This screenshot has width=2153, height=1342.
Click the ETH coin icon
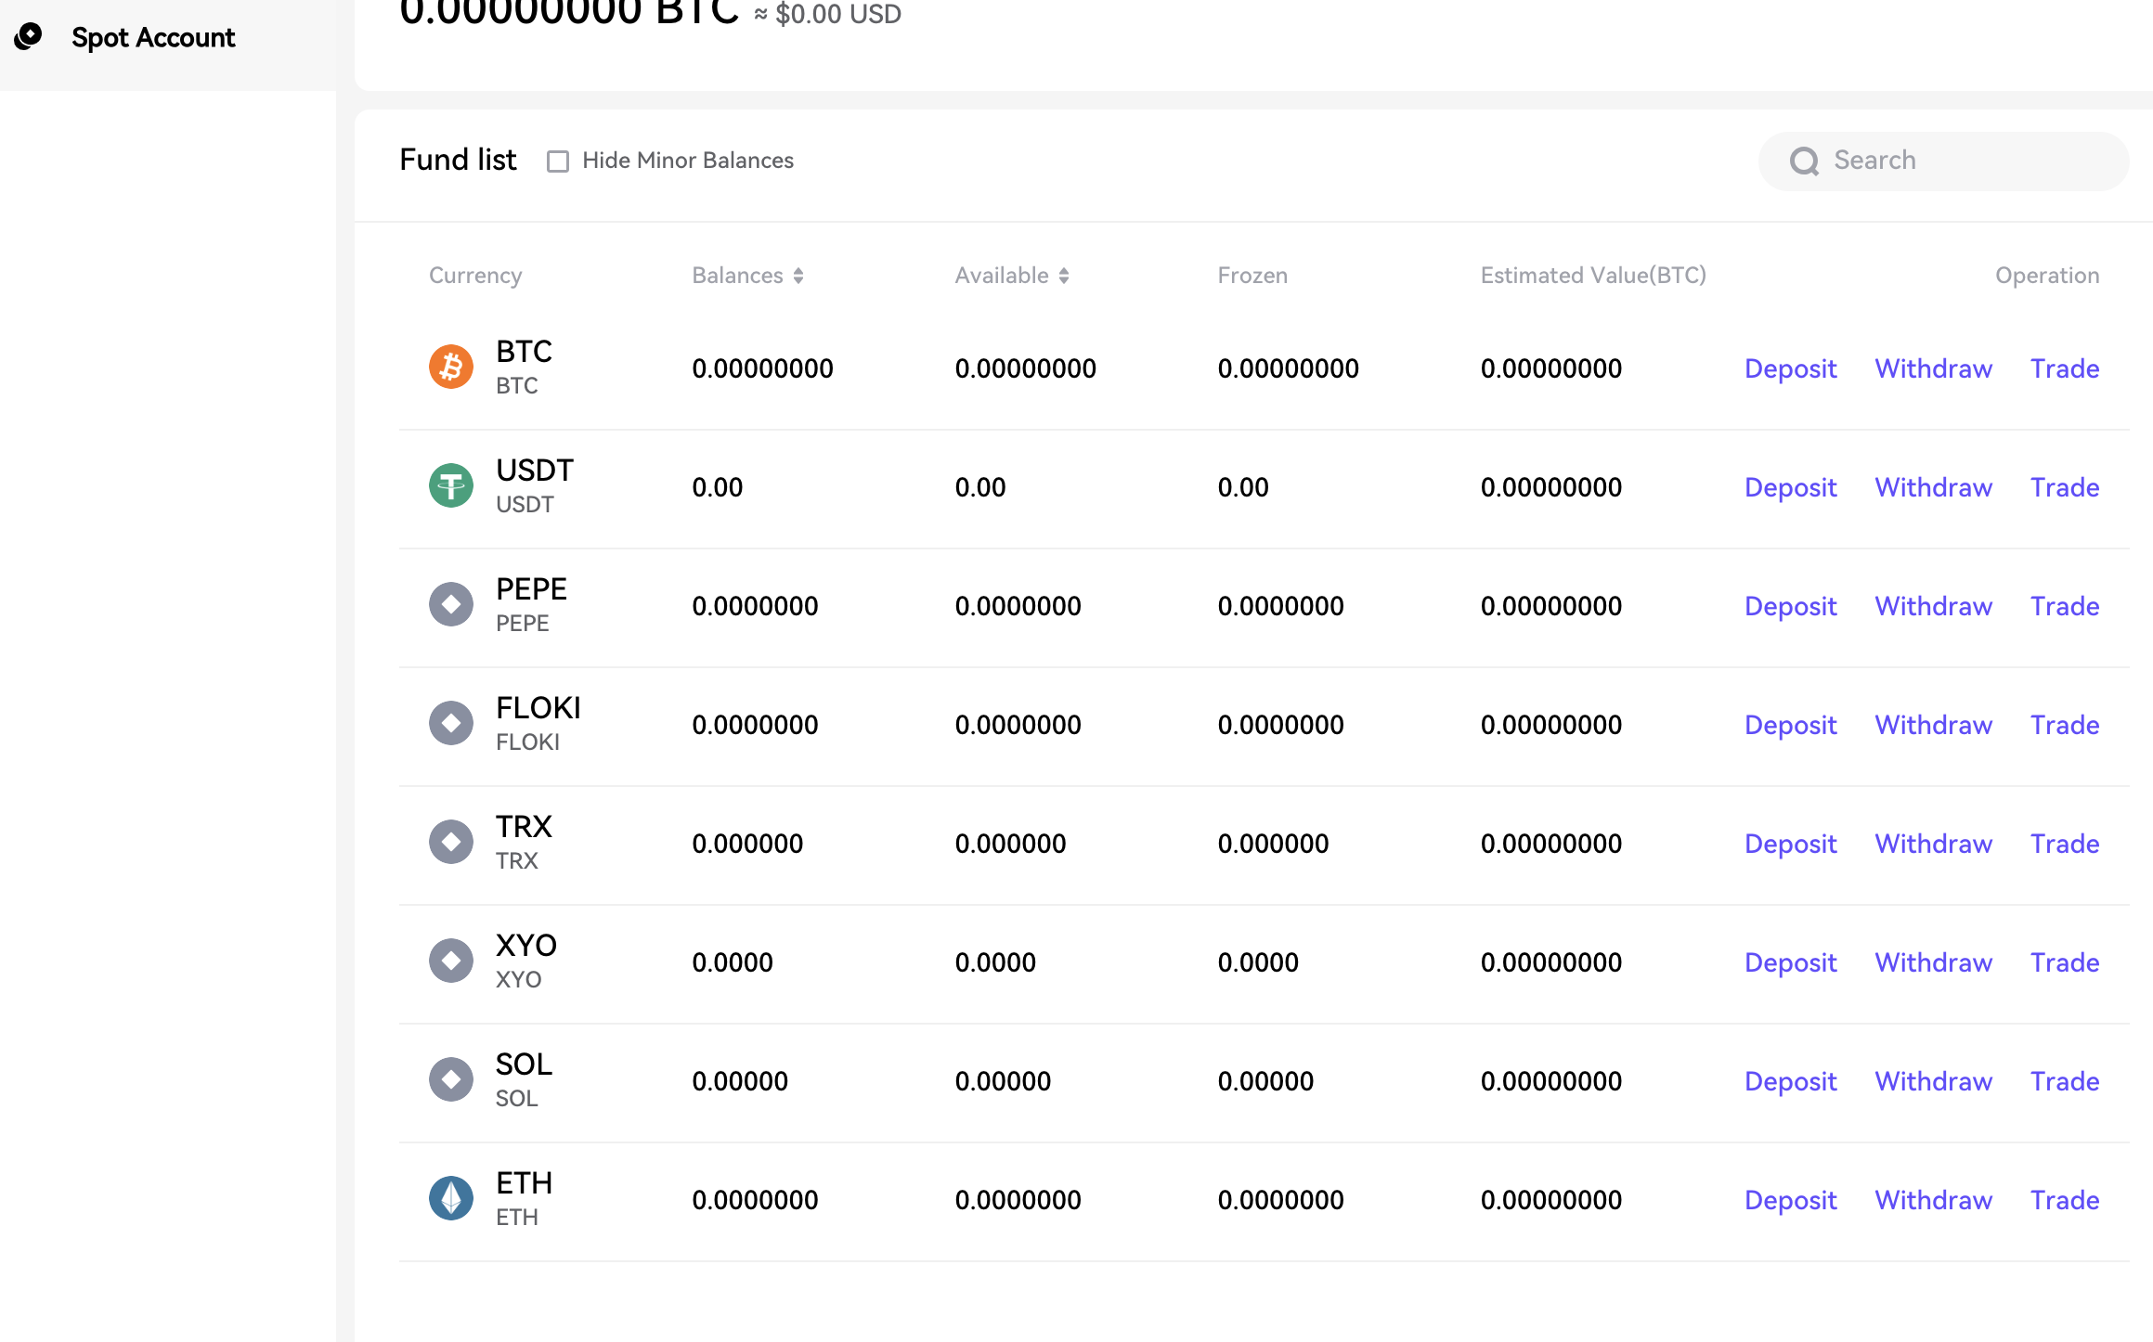click(x=451, y=1199)
